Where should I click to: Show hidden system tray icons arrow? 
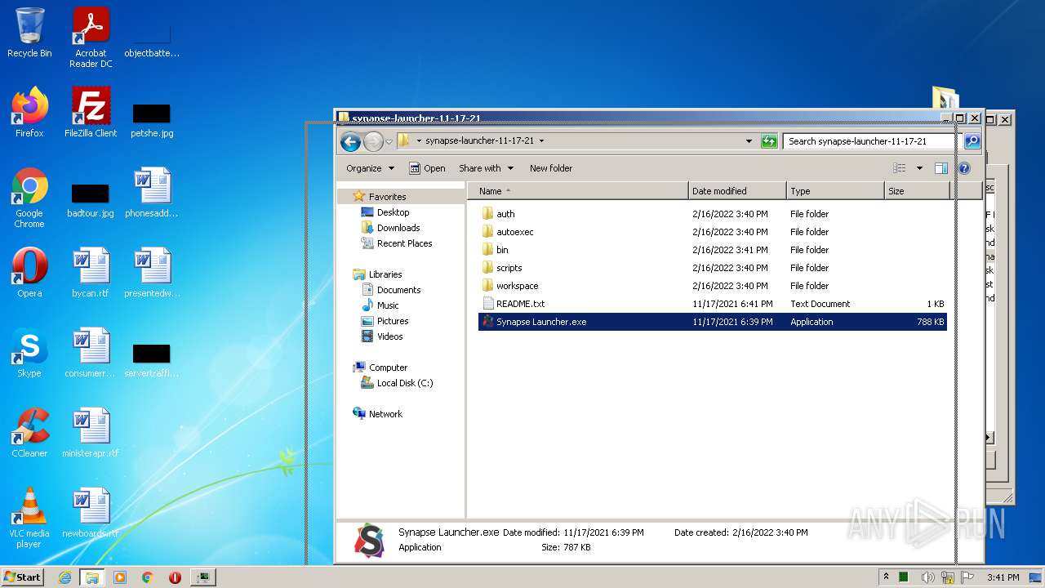(x=887, y=577)
